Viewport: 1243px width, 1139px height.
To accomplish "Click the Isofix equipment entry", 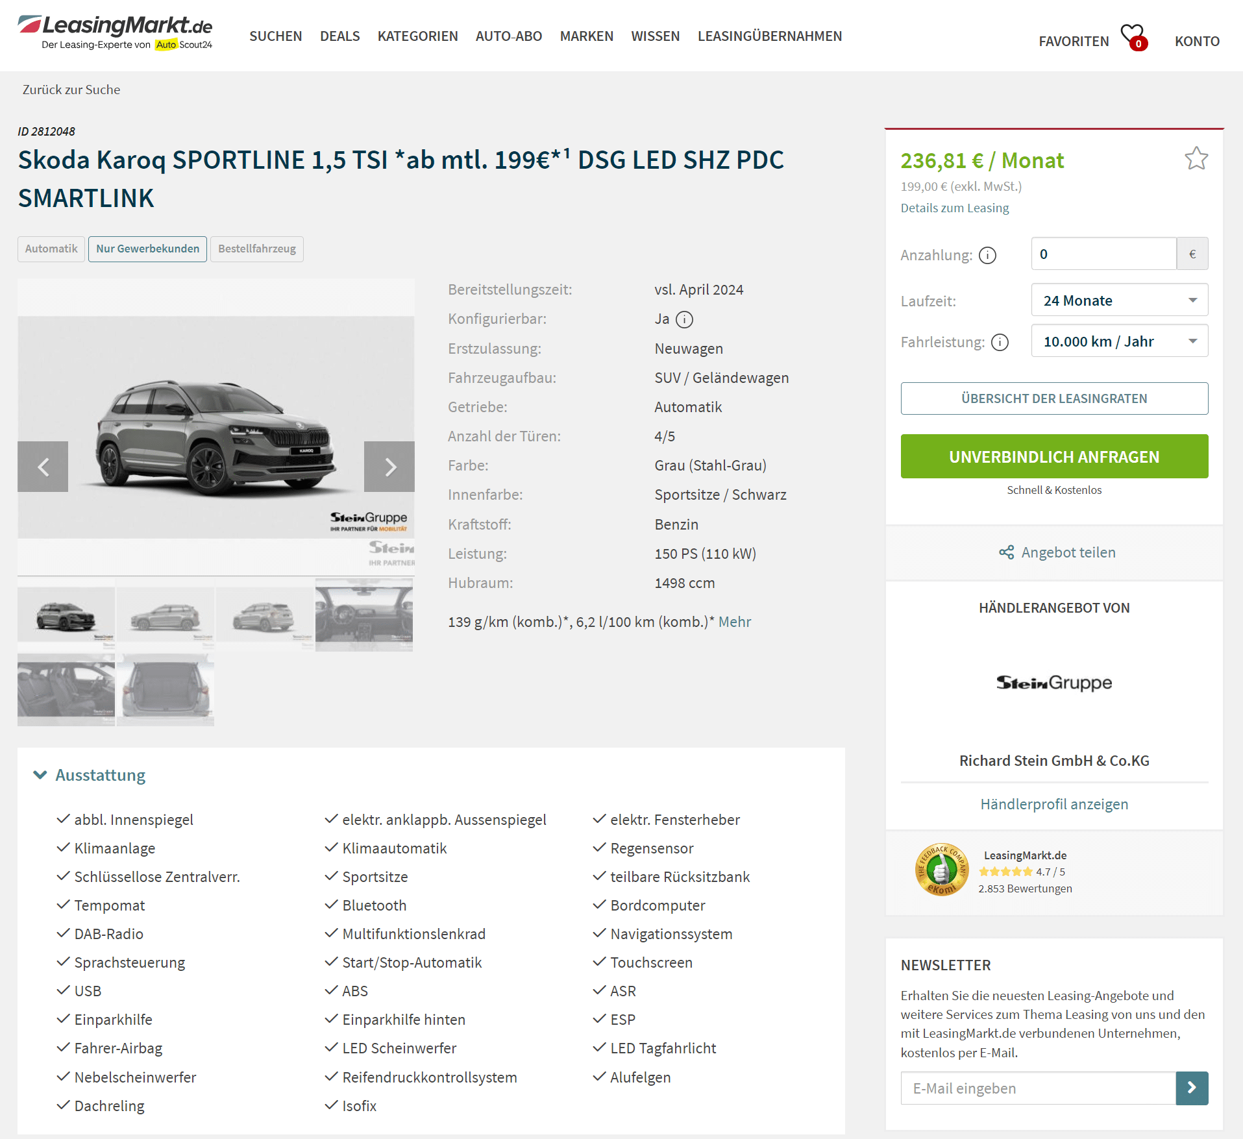I will (359, 1106).
